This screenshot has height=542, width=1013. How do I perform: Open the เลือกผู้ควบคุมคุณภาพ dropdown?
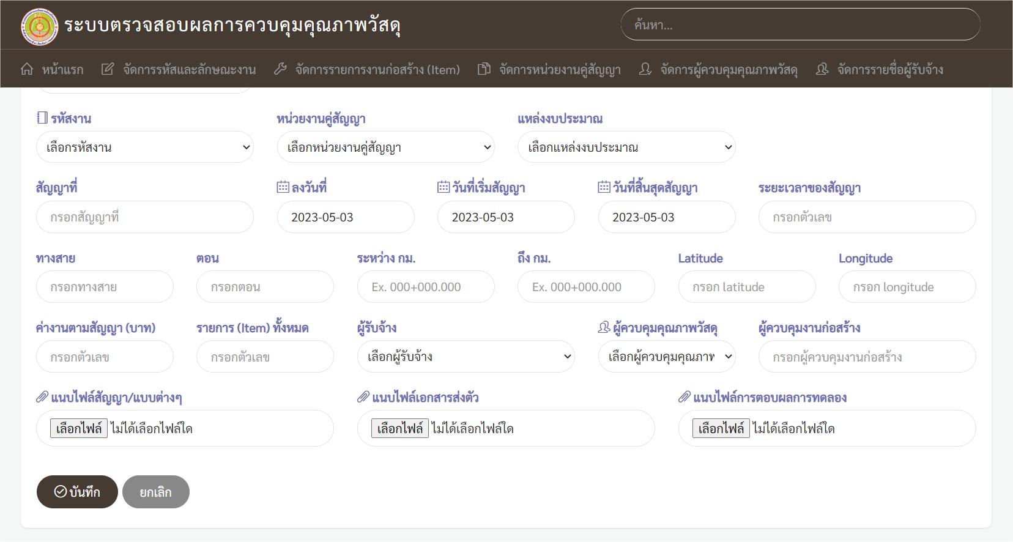coord(667,357)
